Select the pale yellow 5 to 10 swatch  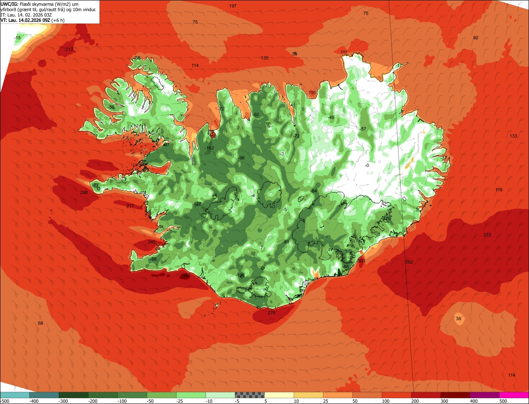click(x=279, y=395)
